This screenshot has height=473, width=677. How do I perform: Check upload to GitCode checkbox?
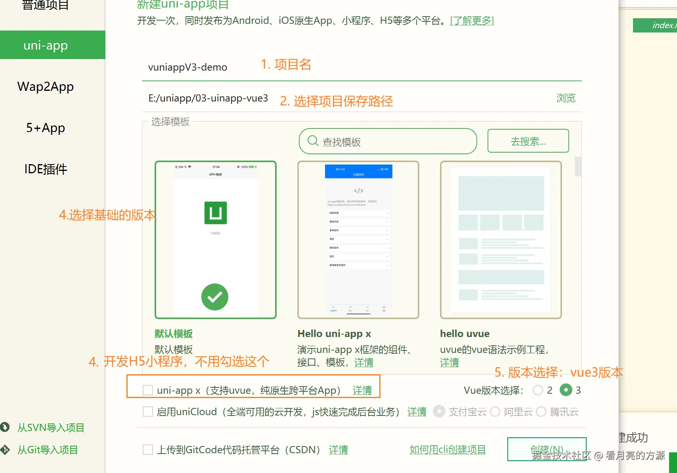(148, 450)
